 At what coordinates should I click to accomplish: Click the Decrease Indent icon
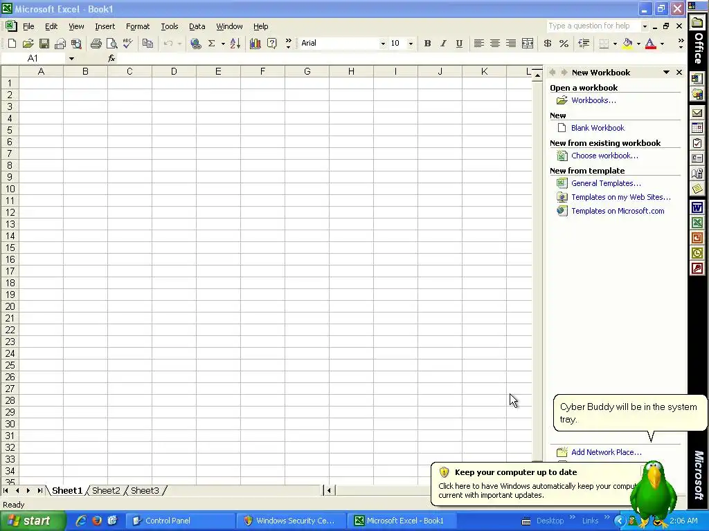click(584, 44)
